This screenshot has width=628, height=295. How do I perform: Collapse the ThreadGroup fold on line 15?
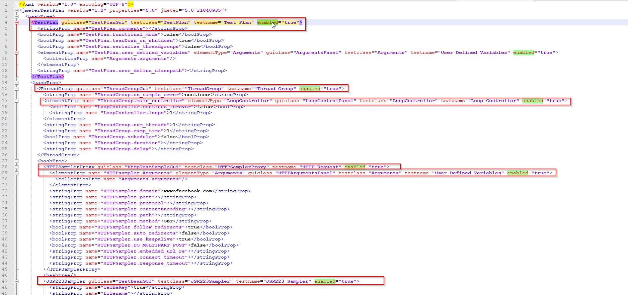click(16, 89)
